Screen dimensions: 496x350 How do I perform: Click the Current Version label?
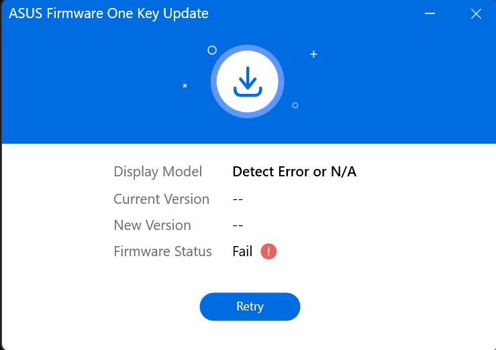161,199
